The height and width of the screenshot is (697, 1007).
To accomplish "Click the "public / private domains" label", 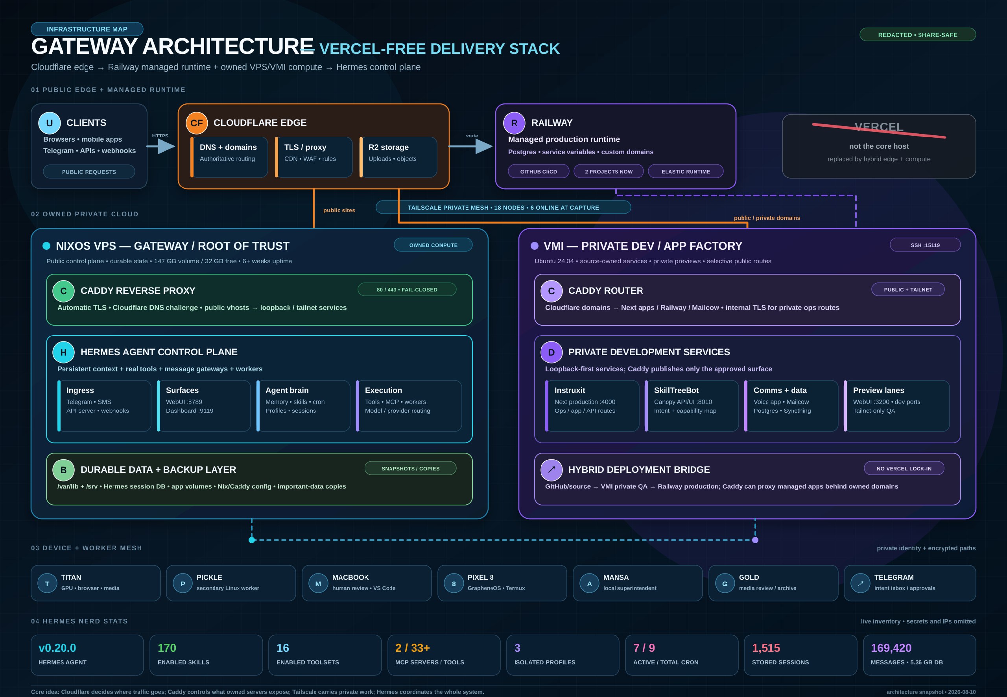I will [767, 218].
